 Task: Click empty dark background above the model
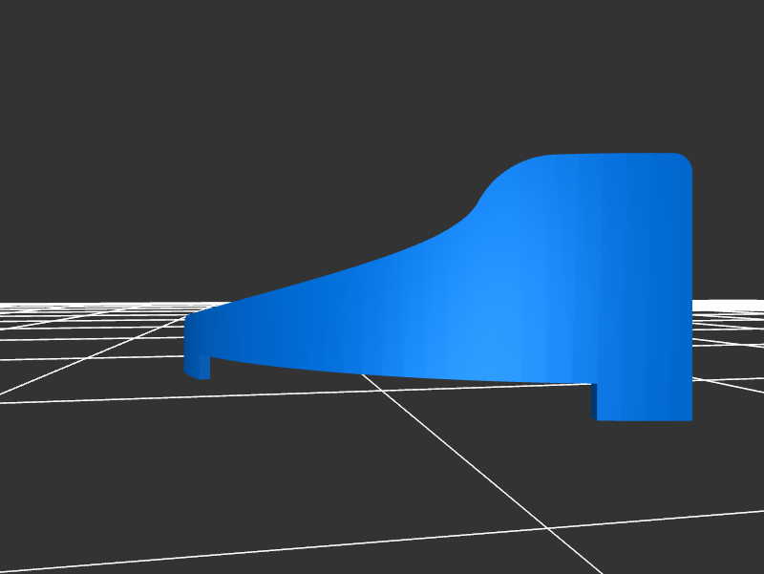click(x=382, y=76)
